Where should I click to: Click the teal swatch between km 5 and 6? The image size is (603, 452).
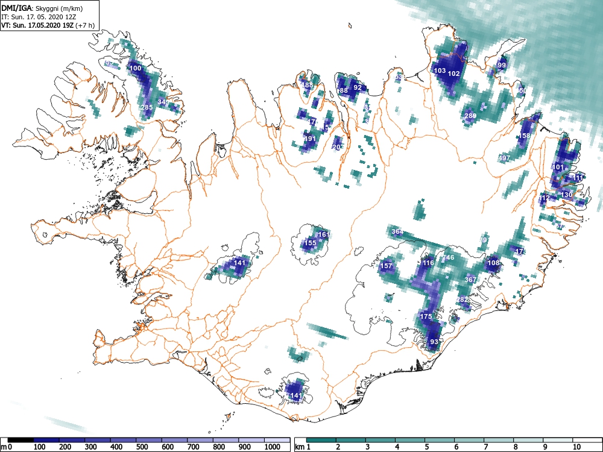(440, 440)
